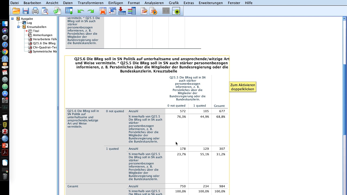
Task: Select Symmetrische Maße outline item
Action: click(x=45, y=51)
